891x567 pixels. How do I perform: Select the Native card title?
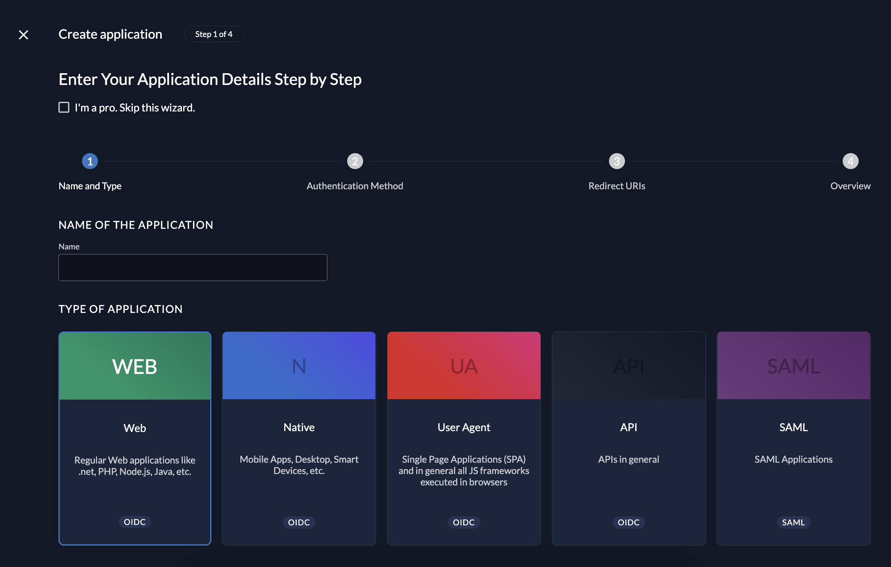coord(299,427)
